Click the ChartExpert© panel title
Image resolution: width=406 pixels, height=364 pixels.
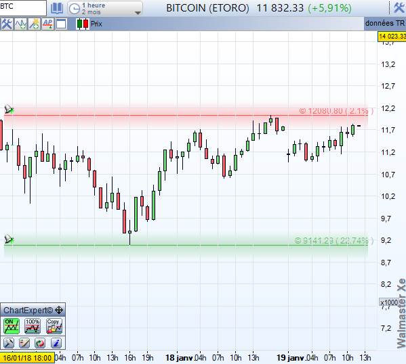point(28,310)
